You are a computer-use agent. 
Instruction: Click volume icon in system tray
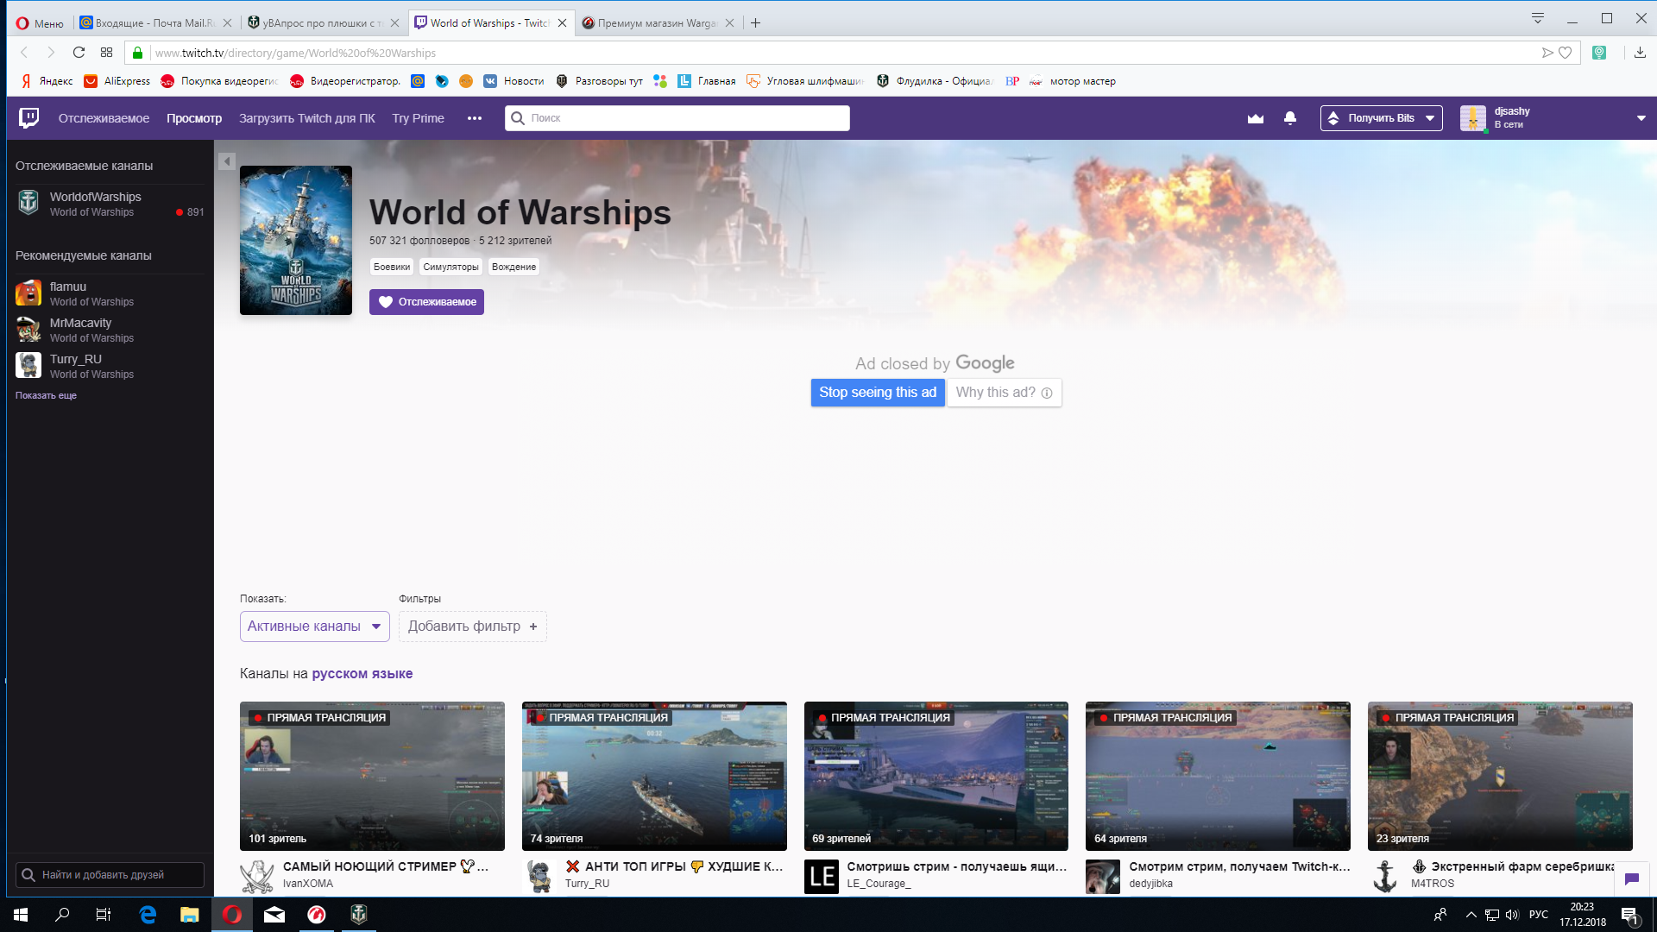point(1512,915)
